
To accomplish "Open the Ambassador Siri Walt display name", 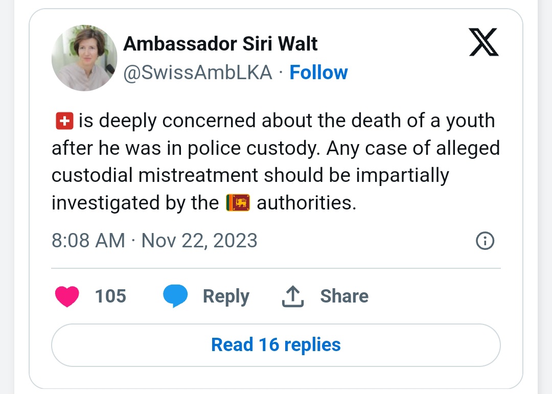I will [220, 44].
